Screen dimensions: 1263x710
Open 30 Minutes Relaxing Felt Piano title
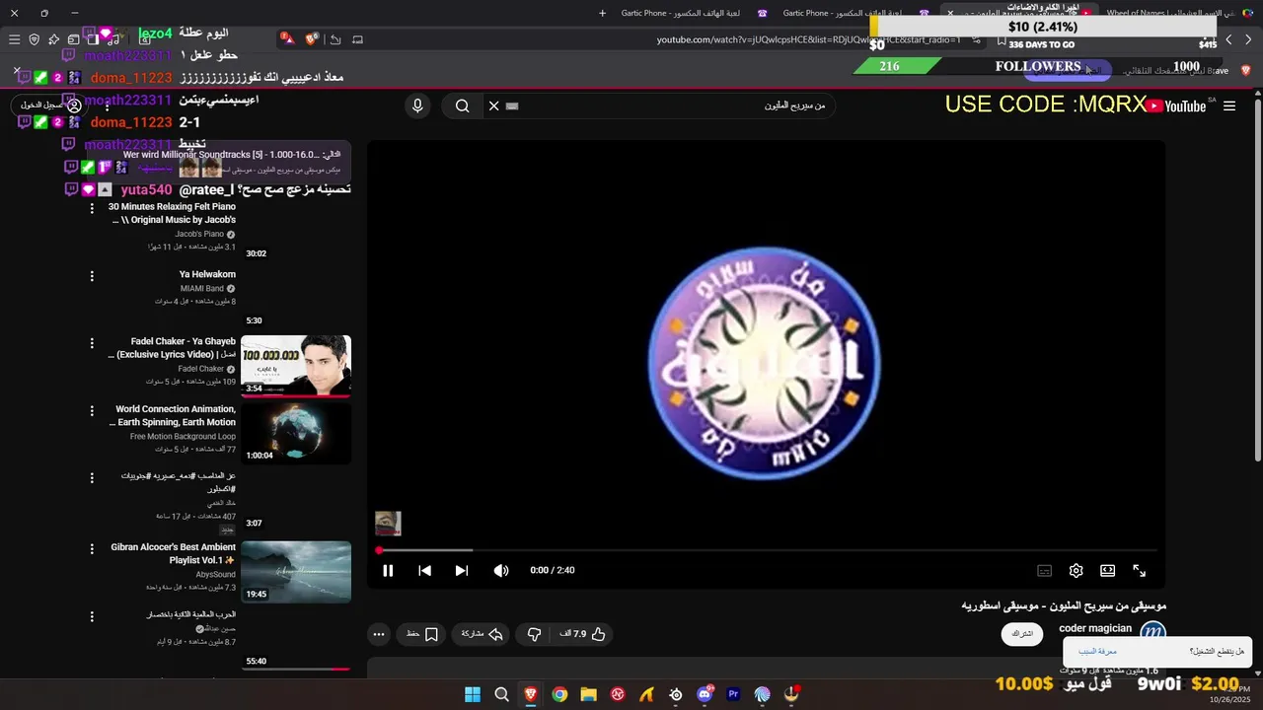[173, 213]
